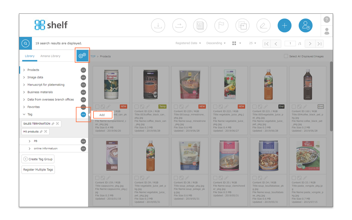Image resolution: width=352 pixels, height=220 pixels.
Task: Click the blue plus add button
Action: 284,26
